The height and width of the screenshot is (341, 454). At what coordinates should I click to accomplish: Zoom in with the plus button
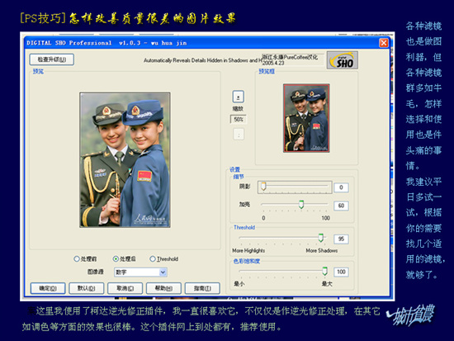[238, 97]
